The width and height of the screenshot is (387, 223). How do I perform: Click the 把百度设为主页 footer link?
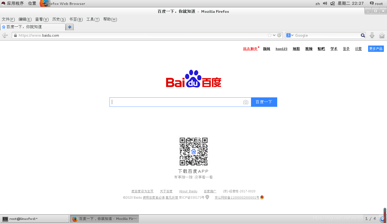click(x=142, y=191)
